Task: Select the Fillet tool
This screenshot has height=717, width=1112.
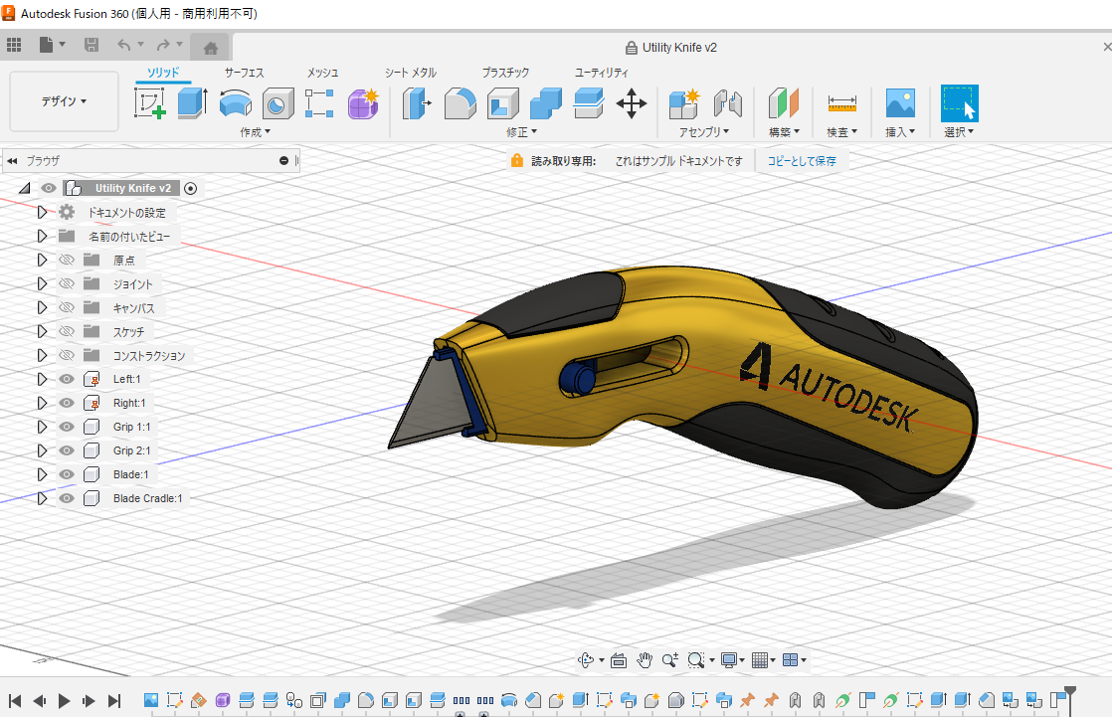Action: (x=460, y=103)
